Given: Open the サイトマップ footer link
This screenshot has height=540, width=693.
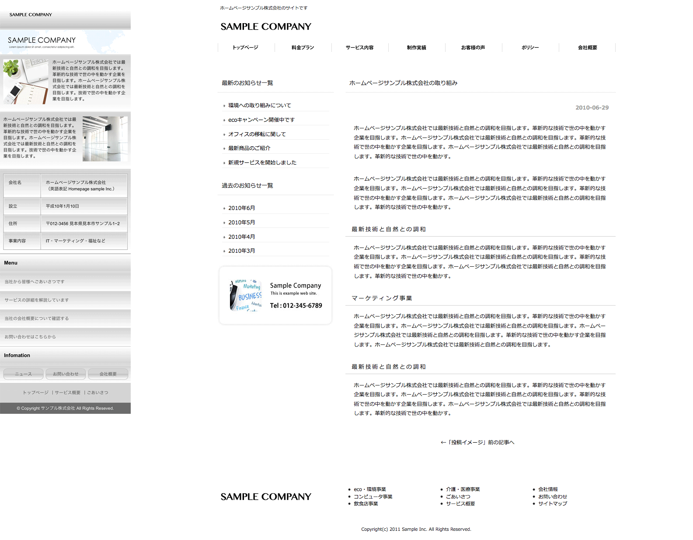Looking at the screenshot, I should pos(552,504).
